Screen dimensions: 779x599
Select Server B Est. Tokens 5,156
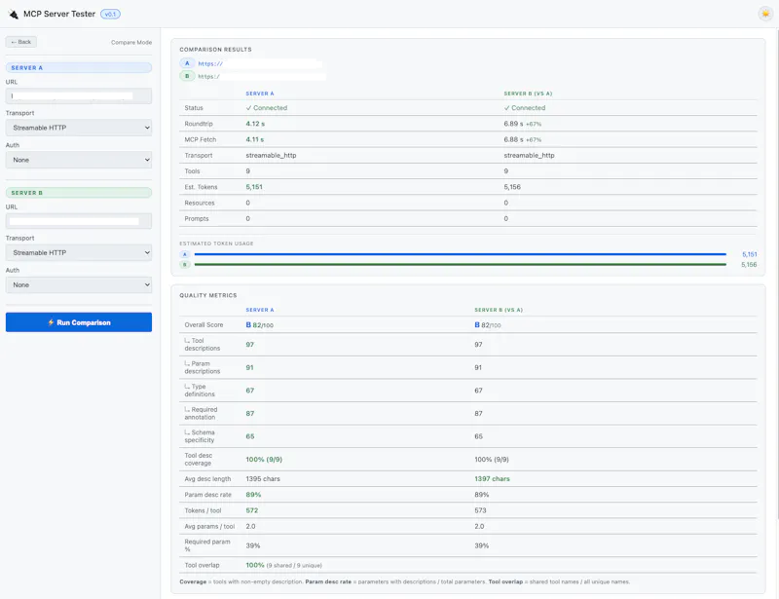(x=512, y=187)
